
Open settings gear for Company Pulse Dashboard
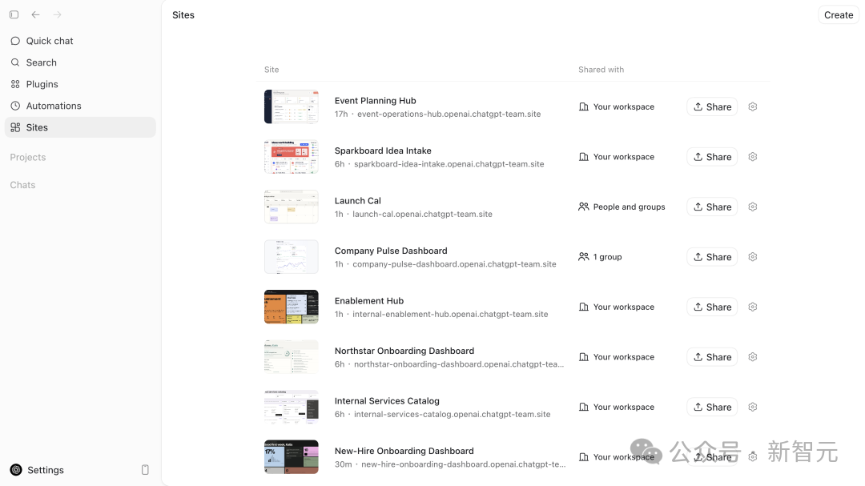(x=752, y=257)
